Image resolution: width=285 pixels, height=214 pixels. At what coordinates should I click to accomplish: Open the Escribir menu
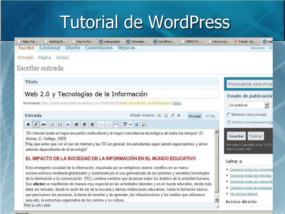point(26,48)
